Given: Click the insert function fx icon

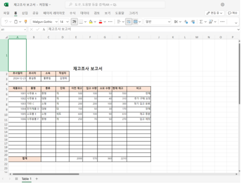Looking at the screenshot, I should [44, 29].
